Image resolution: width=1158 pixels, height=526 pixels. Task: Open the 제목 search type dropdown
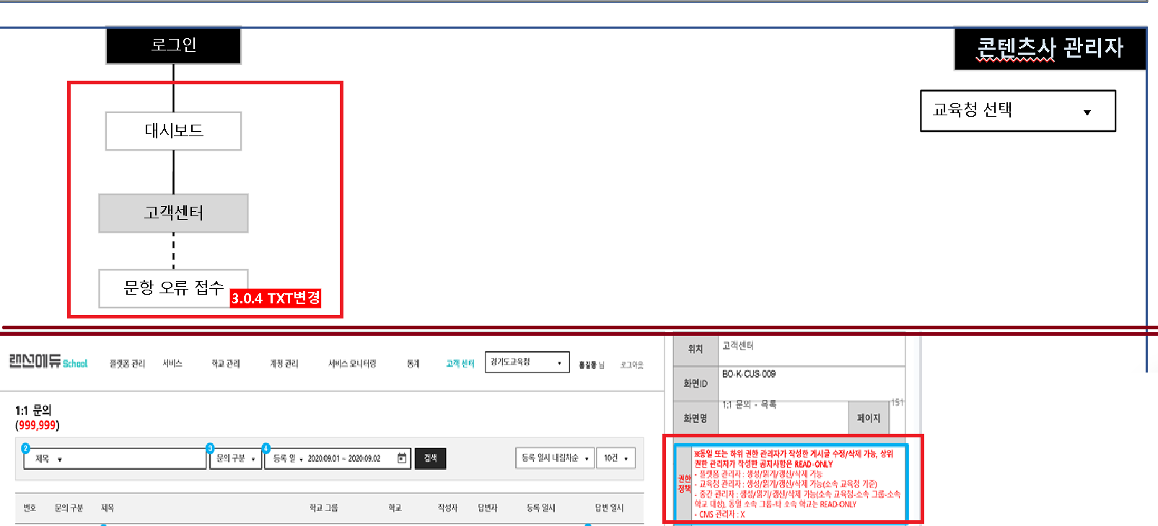[49, 459]
